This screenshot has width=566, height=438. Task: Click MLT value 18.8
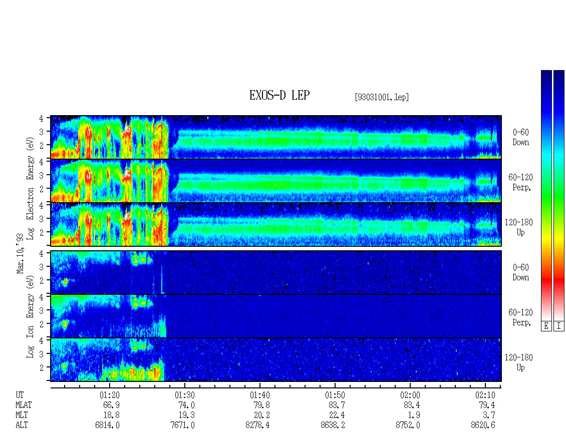tap(112, 415)
